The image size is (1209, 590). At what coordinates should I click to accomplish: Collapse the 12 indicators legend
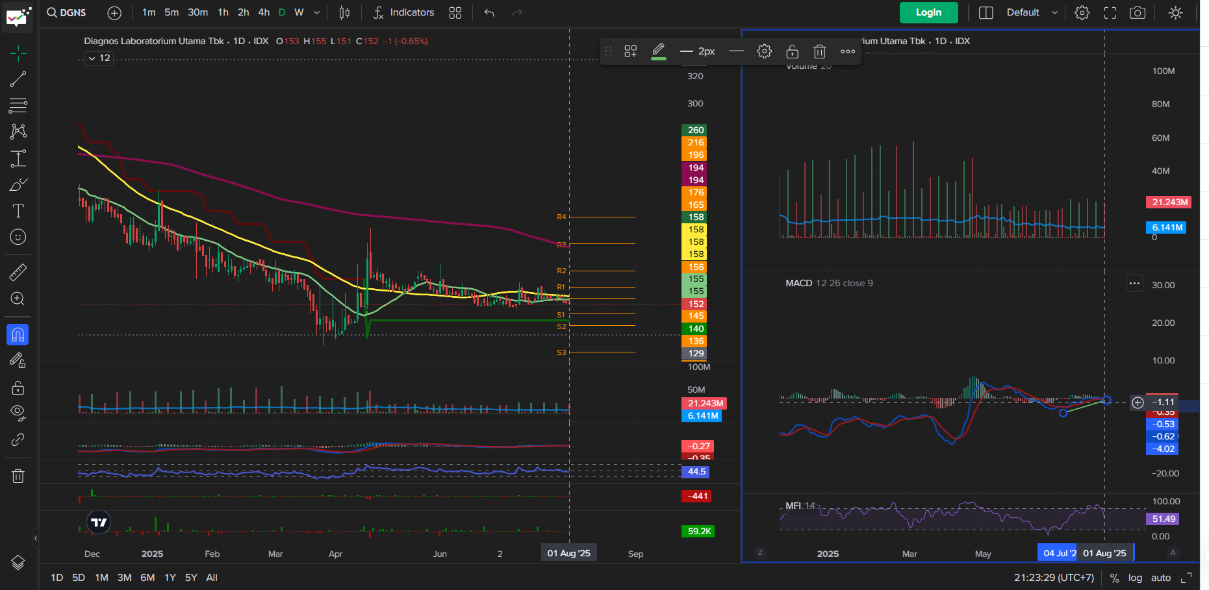(99, 58)
